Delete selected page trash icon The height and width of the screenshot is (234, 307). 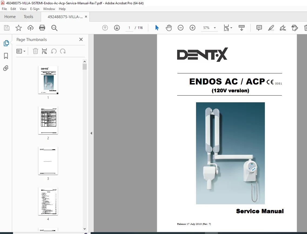pos(35,51)
